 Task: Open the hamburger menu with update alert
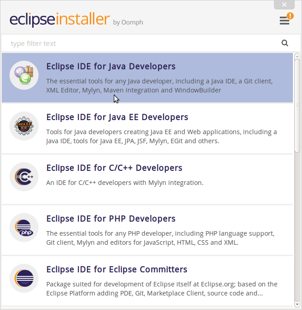click(x=285, y=20)
